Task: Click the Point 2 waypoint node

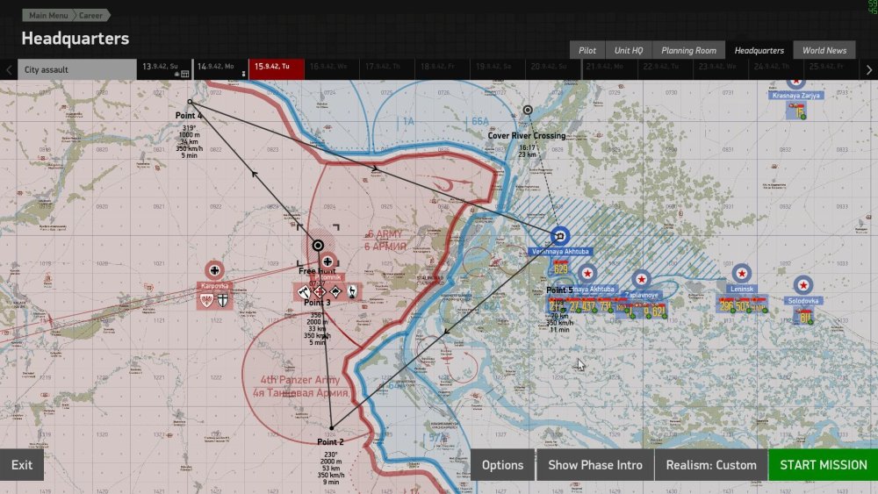Action: 332,428
